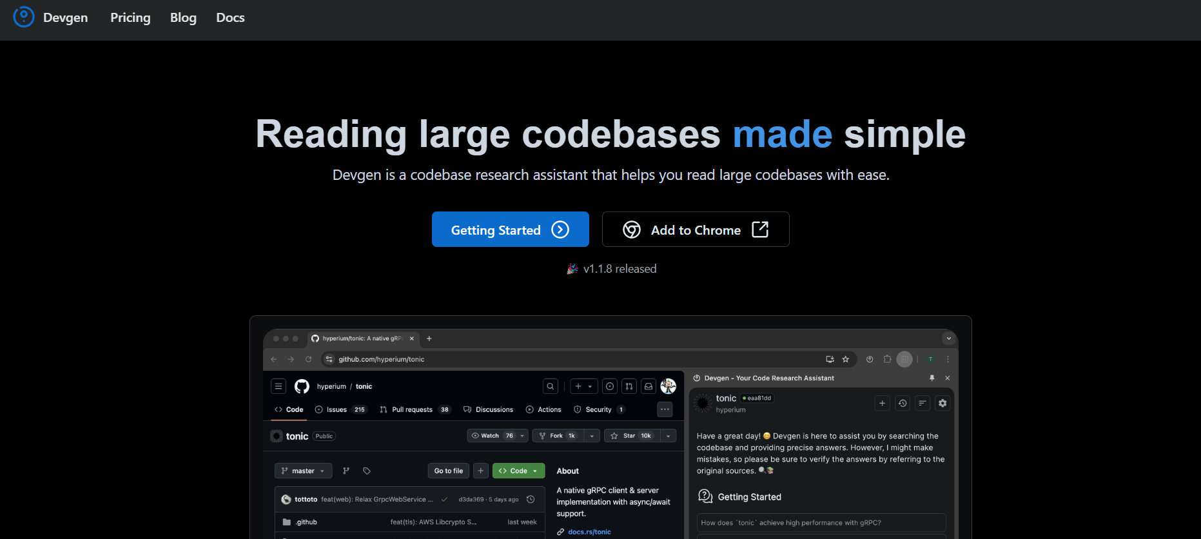
Task: Expand the tab search chevron in Chrome
Action: (948, 338)
